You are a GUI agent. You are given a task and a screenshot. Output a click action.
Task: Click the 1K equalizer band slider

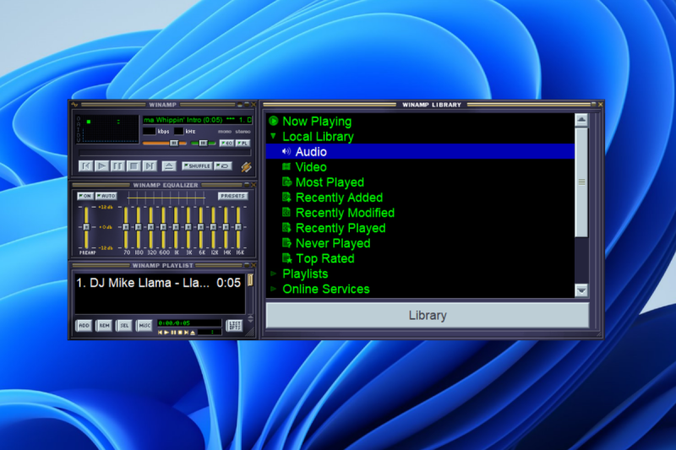pos(176,227)
